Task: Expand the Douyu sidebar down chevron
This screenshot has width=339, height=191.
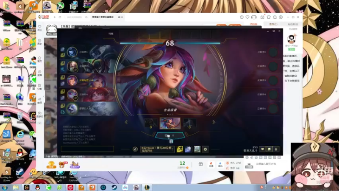Action: [39, 123]
